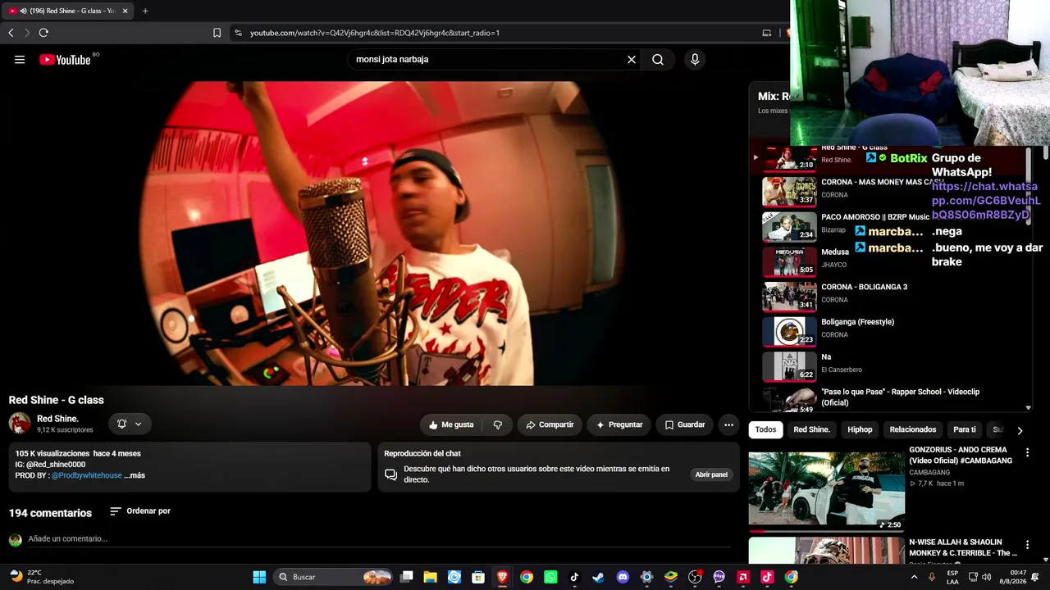Play the Medusa by JHAYCO thumbnail
The height and width of the screenshot is (590, 1050).
click(x=789, y=262)
